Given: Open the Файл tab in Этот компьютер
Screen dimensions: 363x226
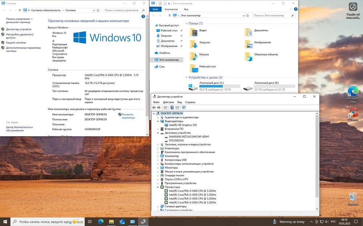Looking at the screenshot, I should point(156,9).
